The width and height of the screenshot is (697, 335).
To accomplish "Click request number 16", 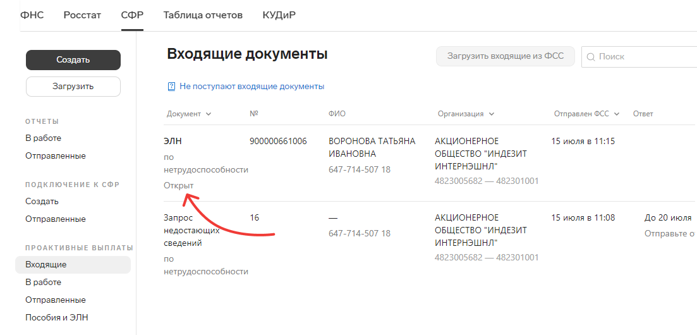I will coord(254,218).
